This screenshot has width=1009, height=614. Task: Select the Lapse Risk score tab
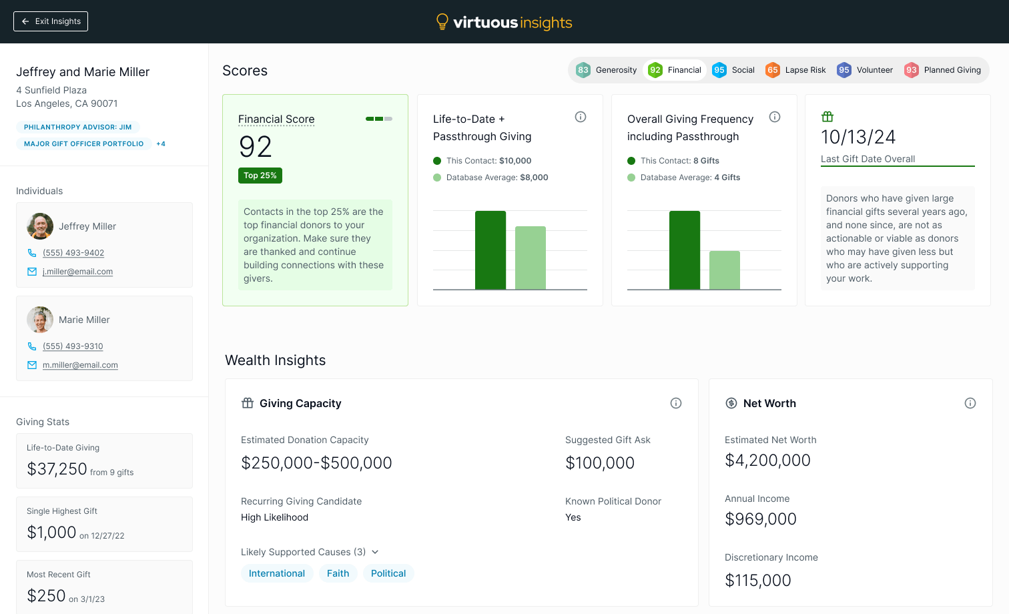coord(795,70)
